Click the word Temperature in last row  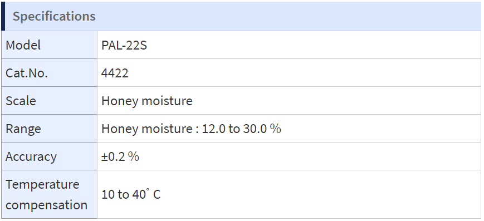(42, 184)
